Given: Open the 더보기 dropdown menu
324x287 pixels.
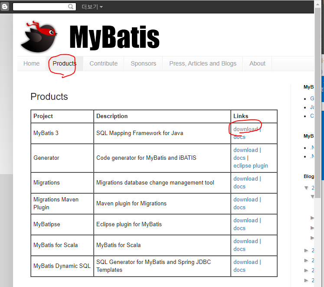Looking at the screenshot, I should click(92, 7).
